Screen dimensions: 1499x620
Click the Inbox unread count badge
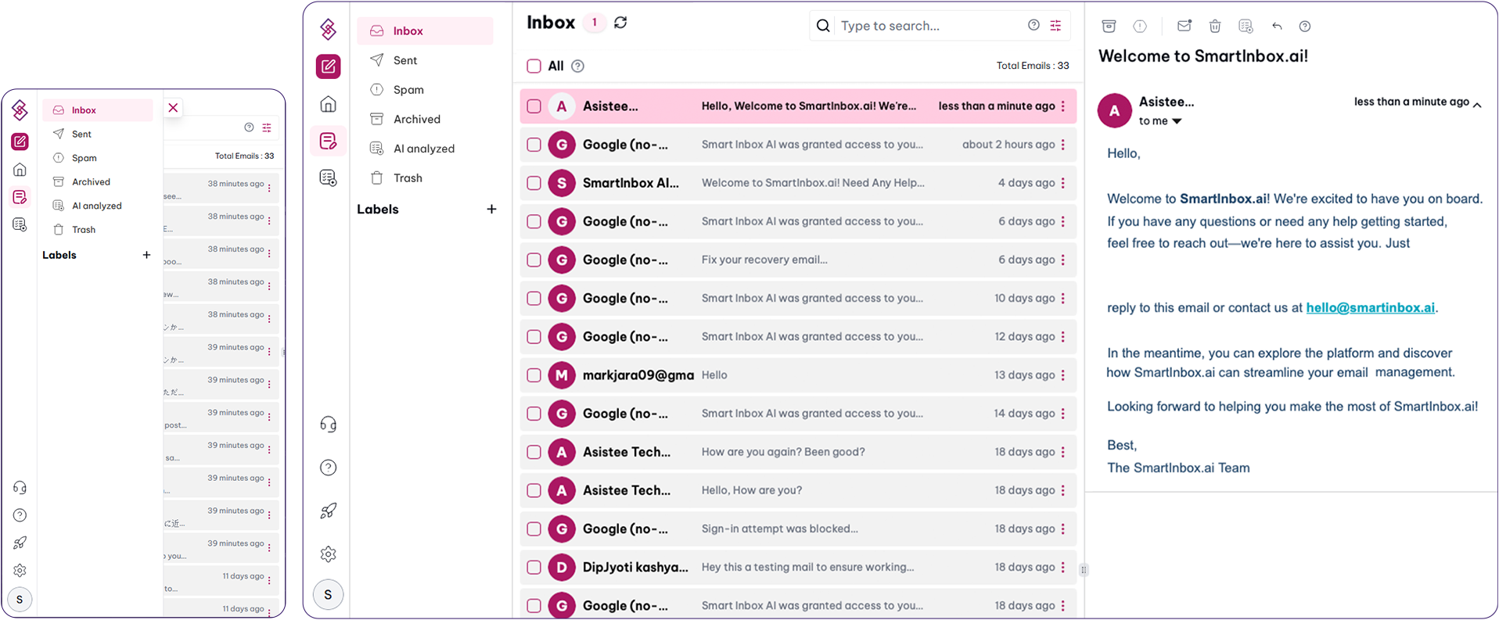(595, 23)
